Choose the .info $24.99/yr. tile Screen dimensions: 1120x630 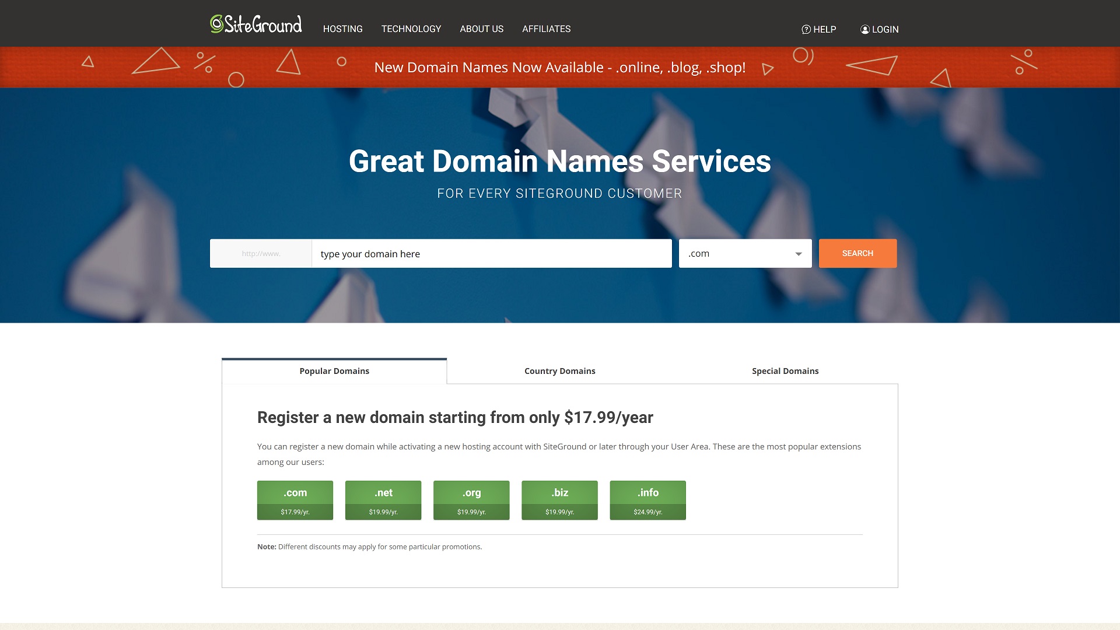pyautogui.click(x=647, y=501)
